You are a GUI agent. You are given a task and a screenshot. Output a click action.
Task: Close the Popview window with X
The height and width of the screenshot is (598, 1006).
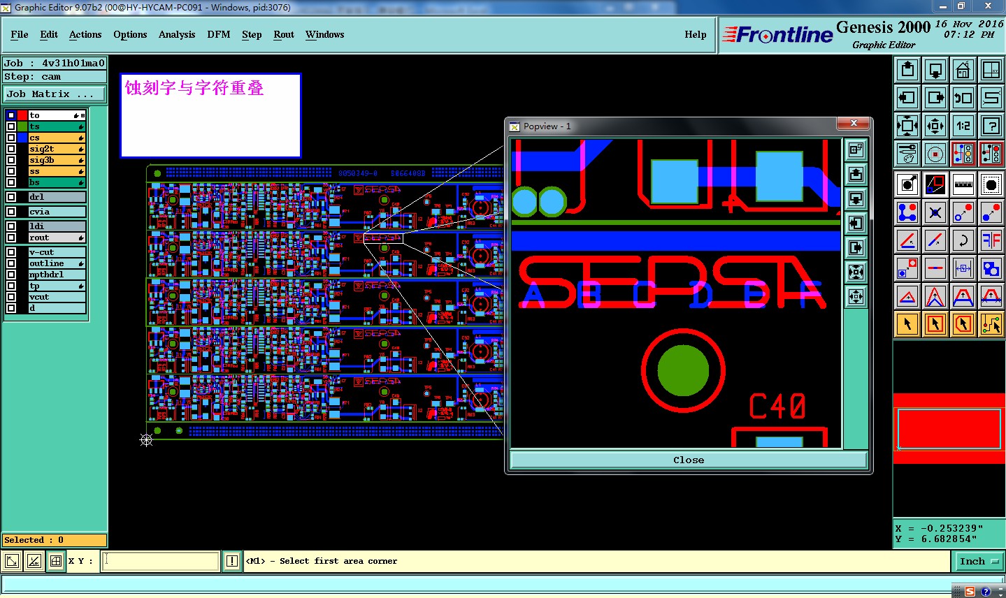(x=854, y=124)
